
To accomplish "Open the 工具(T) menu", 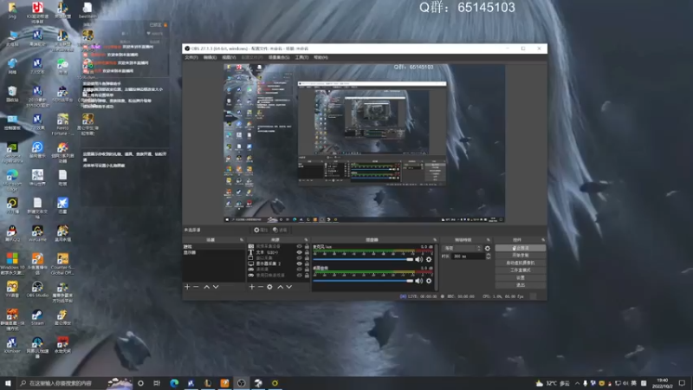I will tap(301, 57).
